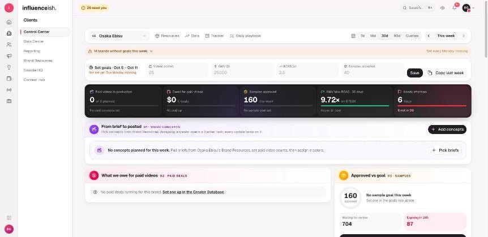Select the 30d date range

tap(384, 36)
